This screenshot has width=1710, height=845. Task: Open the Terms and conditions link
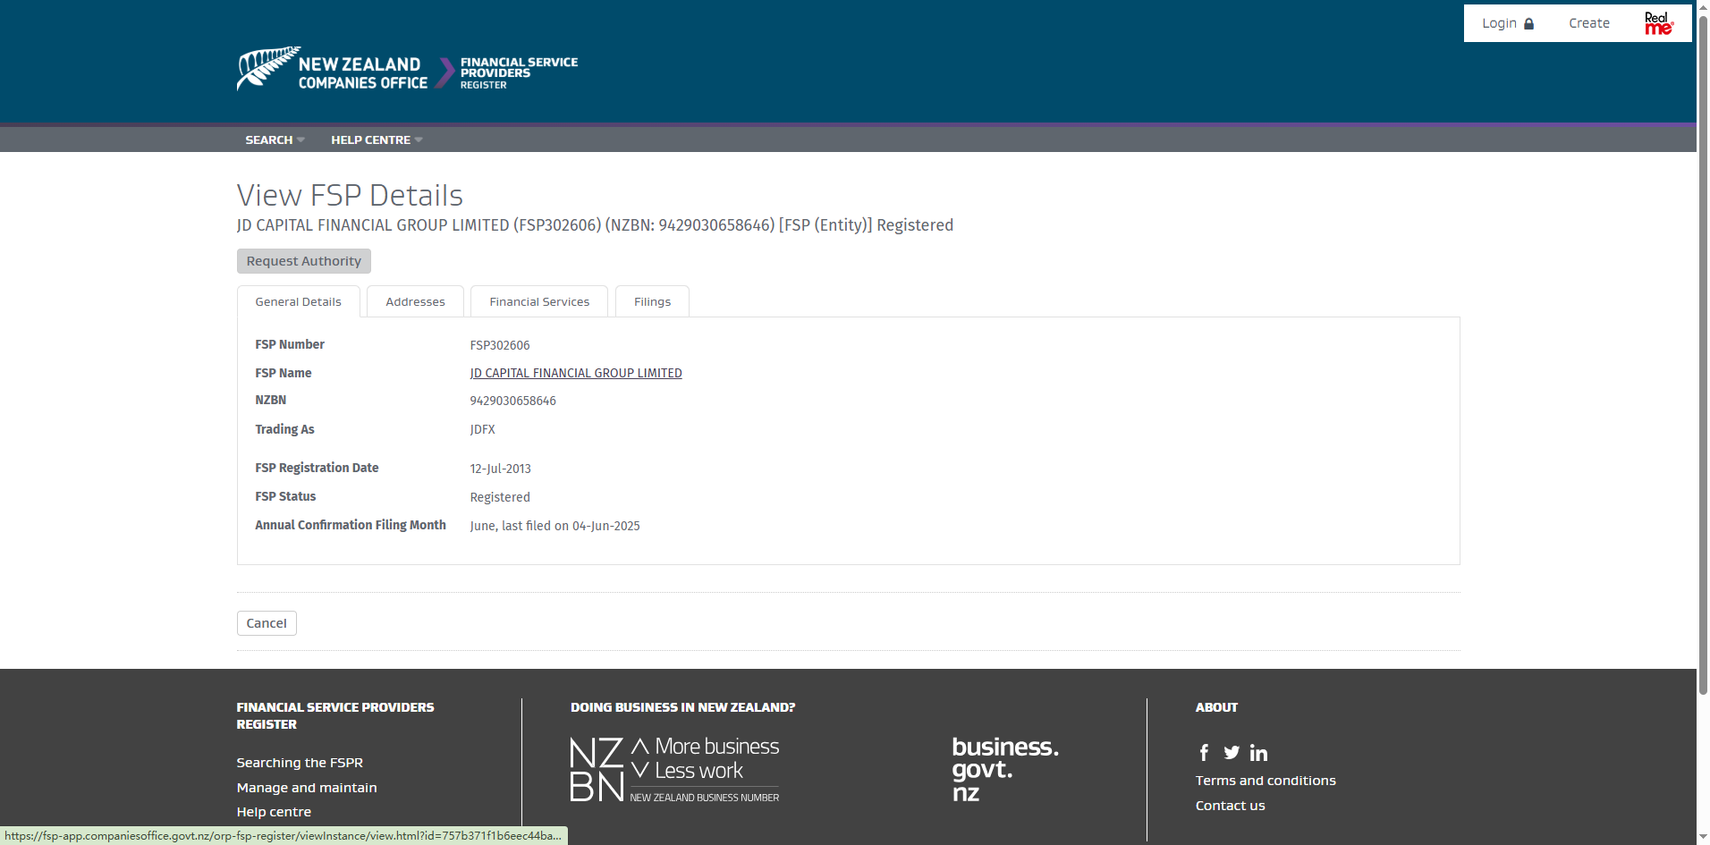[x=1266, y=781]
